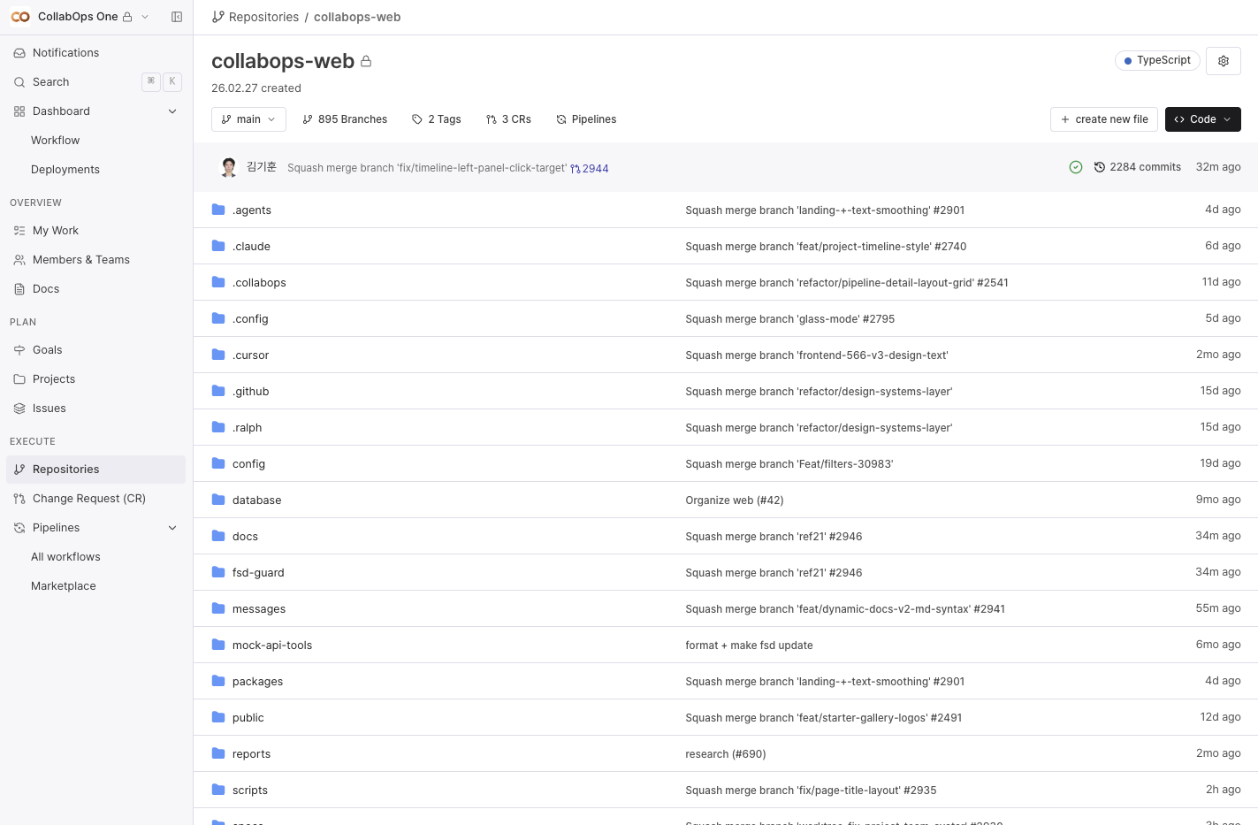Viewport: 1258px width, 825px height.
Task: Click commit message Organize web (#42)
Action: point(735,500)
